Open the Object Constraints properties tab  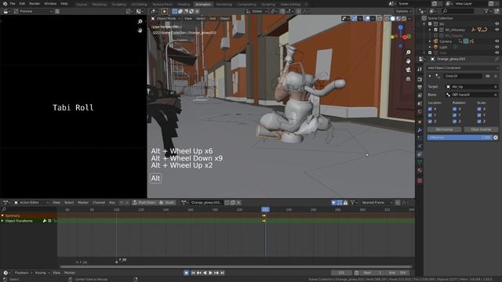pos(420,154)
